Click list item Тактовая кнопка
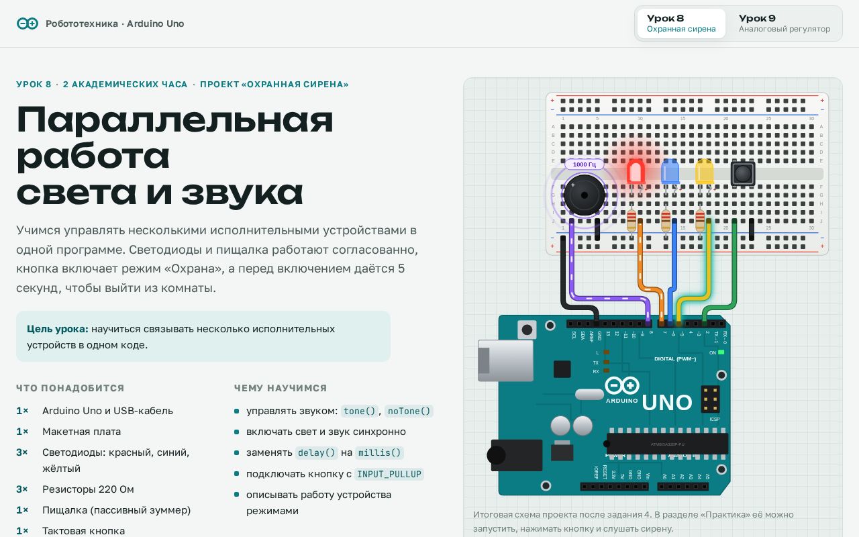859x537 pixels. (x=83, y=531)
